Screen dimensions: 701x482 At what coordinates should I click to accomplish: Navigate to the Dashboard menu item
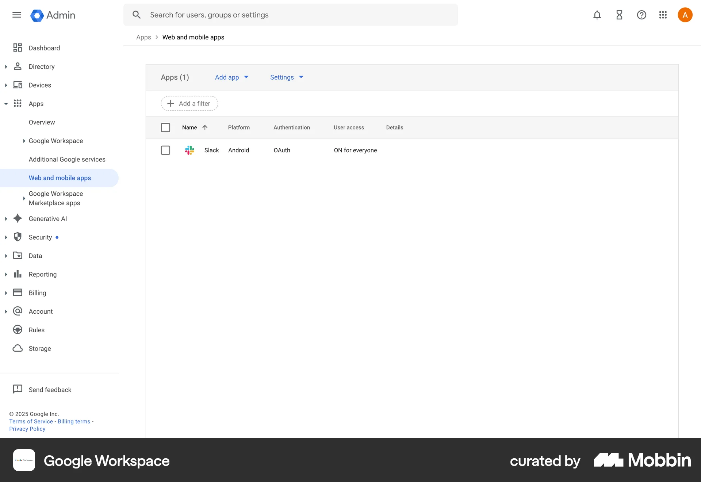click(44, 48)
